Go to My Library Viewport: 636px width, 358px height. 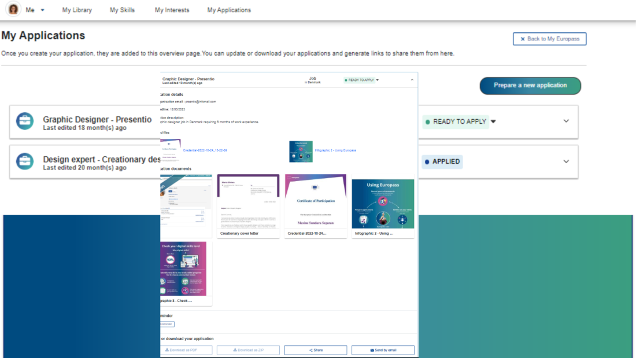point(77,10)
